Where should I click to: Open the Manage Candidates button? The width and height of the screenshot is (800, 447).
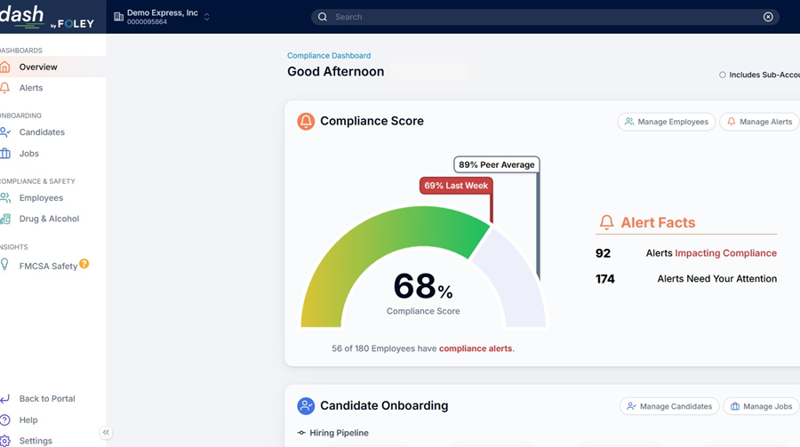tap(668, 406)
